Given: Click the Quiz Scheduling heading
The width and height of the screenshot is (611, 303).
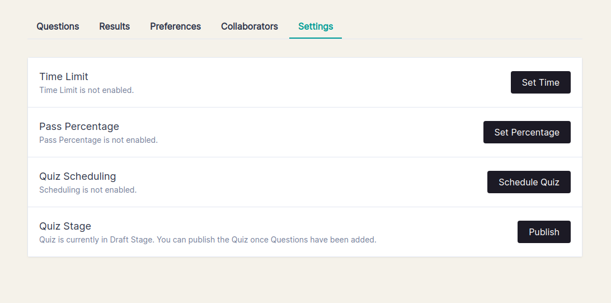Looking at the screenshot, I should [x=77, y=176].
